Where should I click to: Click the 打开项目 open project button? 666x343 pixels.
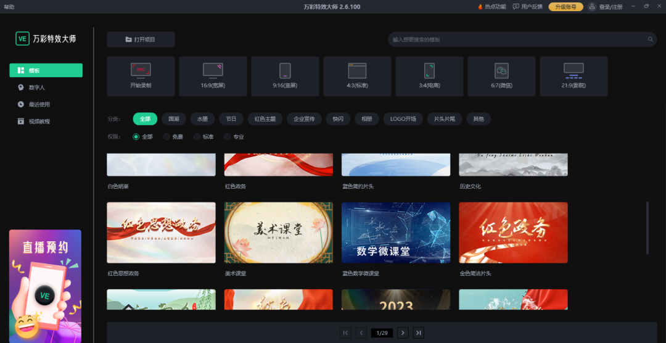pyautogui.click(x=141, y=39)
